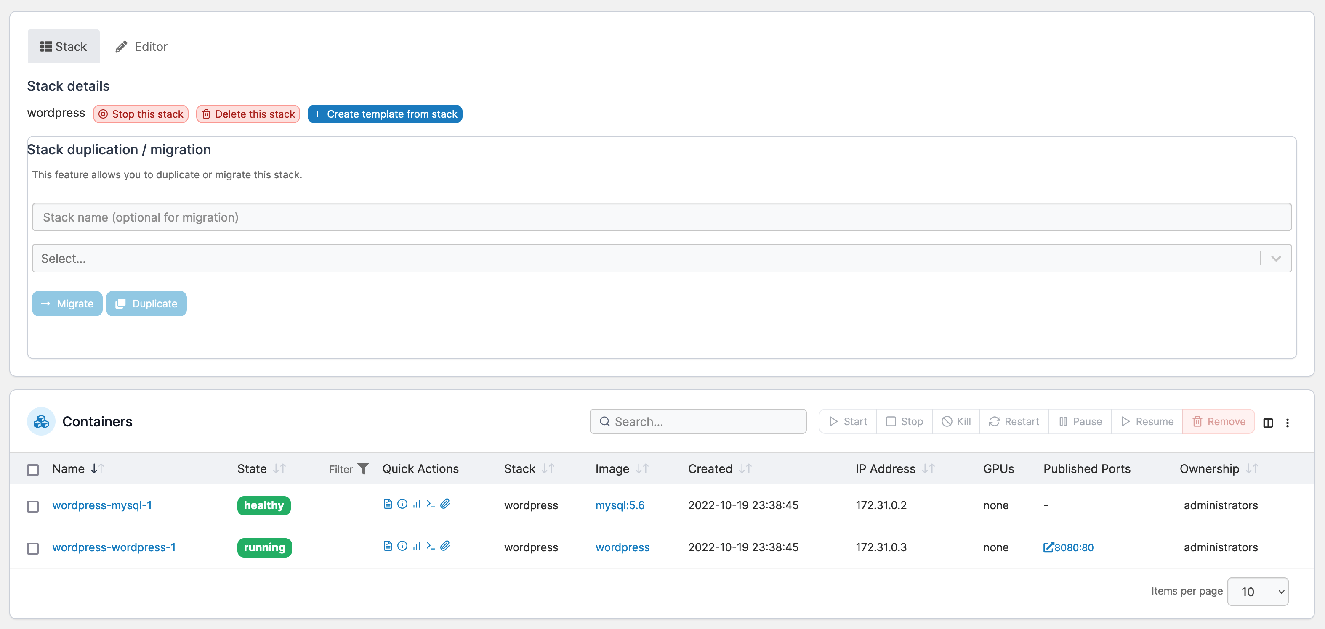Click the Resume containers button
This screenshot has height=629, width=1325.
click(1147, 421)
